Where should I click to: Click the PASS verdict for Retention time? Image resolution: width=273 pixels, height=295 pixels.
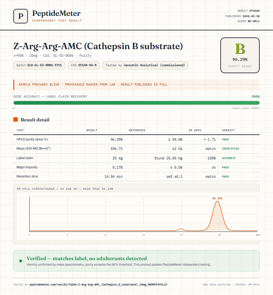click(x=225, y=176)
